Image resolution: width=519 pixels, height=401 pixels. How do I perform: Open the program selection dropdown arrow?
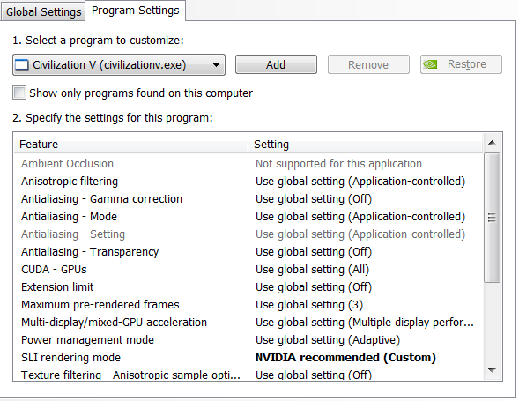click(216, 65)
